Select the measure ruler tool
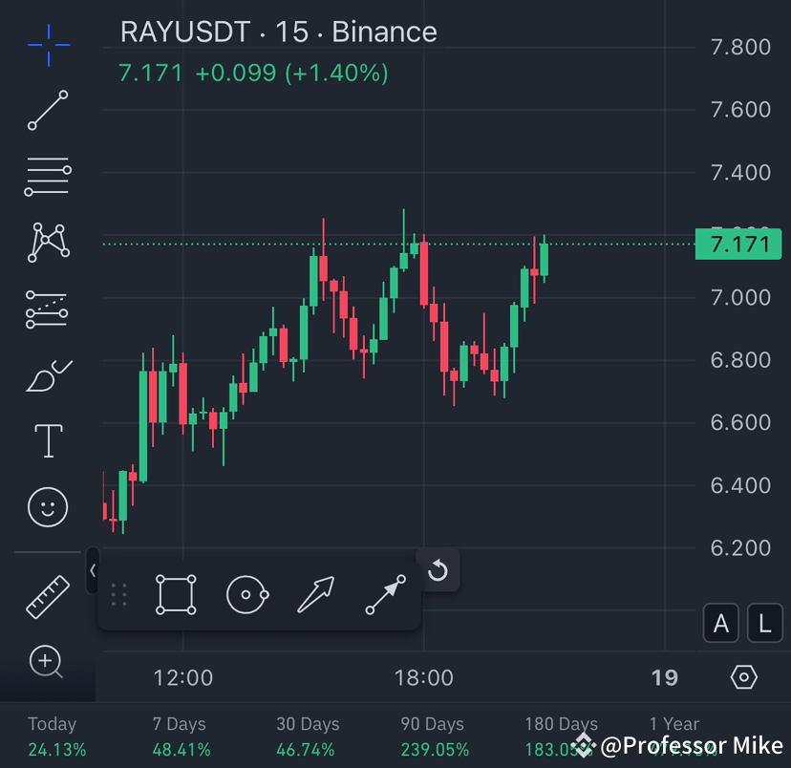The height and width of the screenshot is (768, 791). click(x=48, y=595)
